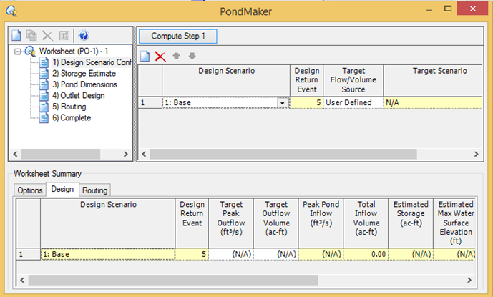Collapse the Worksheet (PO-1) tree node

[x=18, y=52]
